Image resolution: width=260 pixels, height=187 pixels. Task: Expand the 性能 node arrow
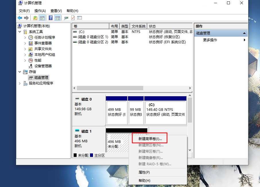pos(25,60)
